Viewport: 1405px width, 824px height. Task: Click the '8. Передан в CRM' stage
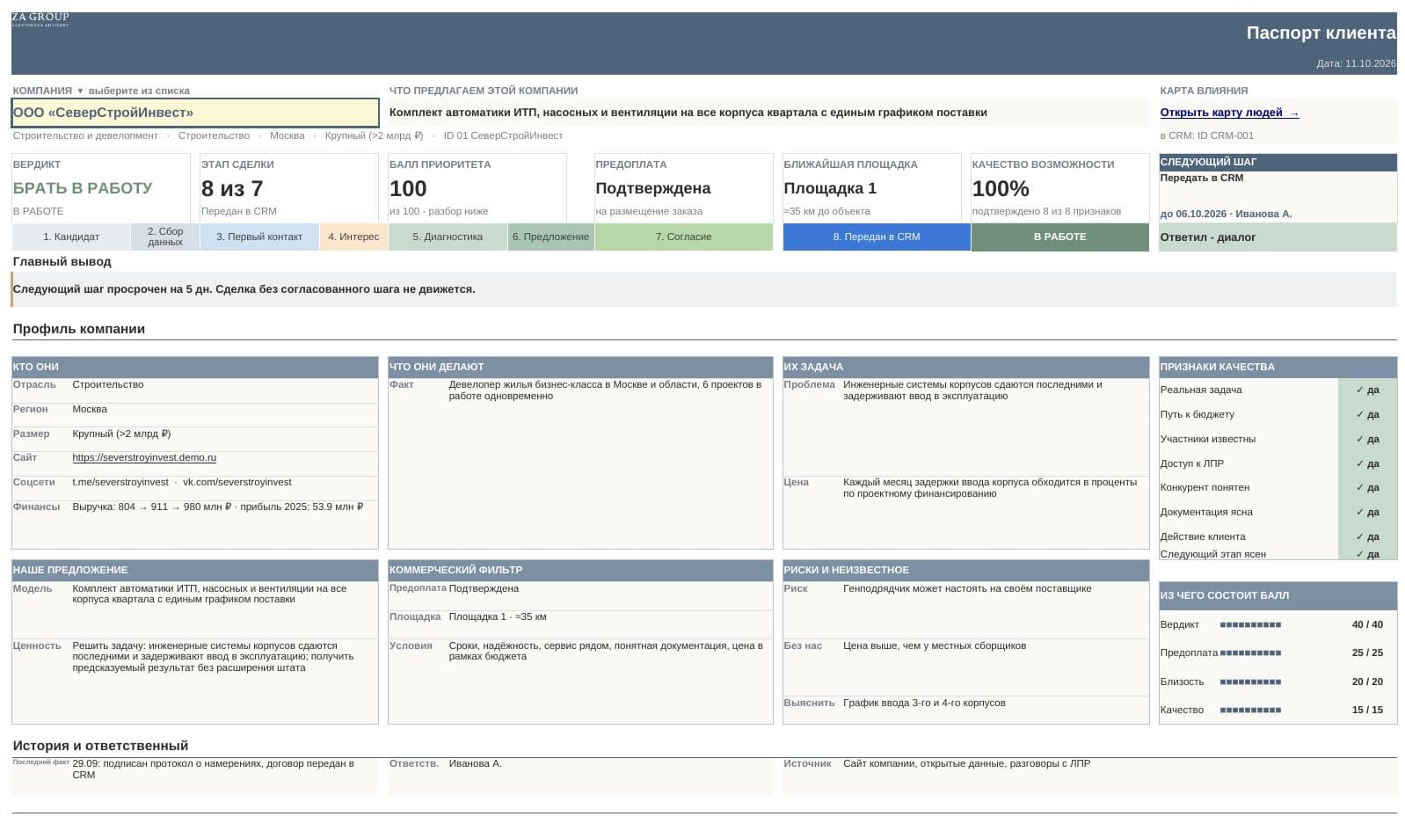pyautogui.click(x=877, y=237)
